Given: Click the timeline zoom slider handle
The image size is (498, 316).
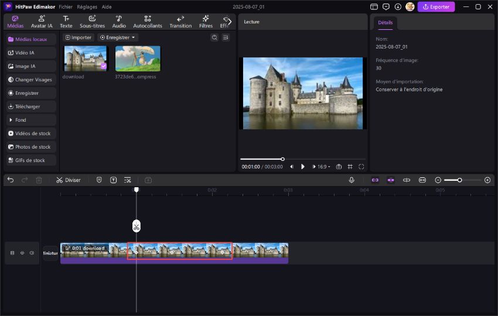Looking at the screenshot, I should 459,180.
